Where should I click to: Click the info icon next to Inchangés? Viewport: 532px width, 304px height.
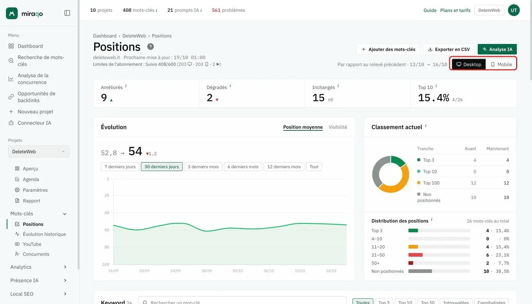pyautogui.click(x=338, y=86)
